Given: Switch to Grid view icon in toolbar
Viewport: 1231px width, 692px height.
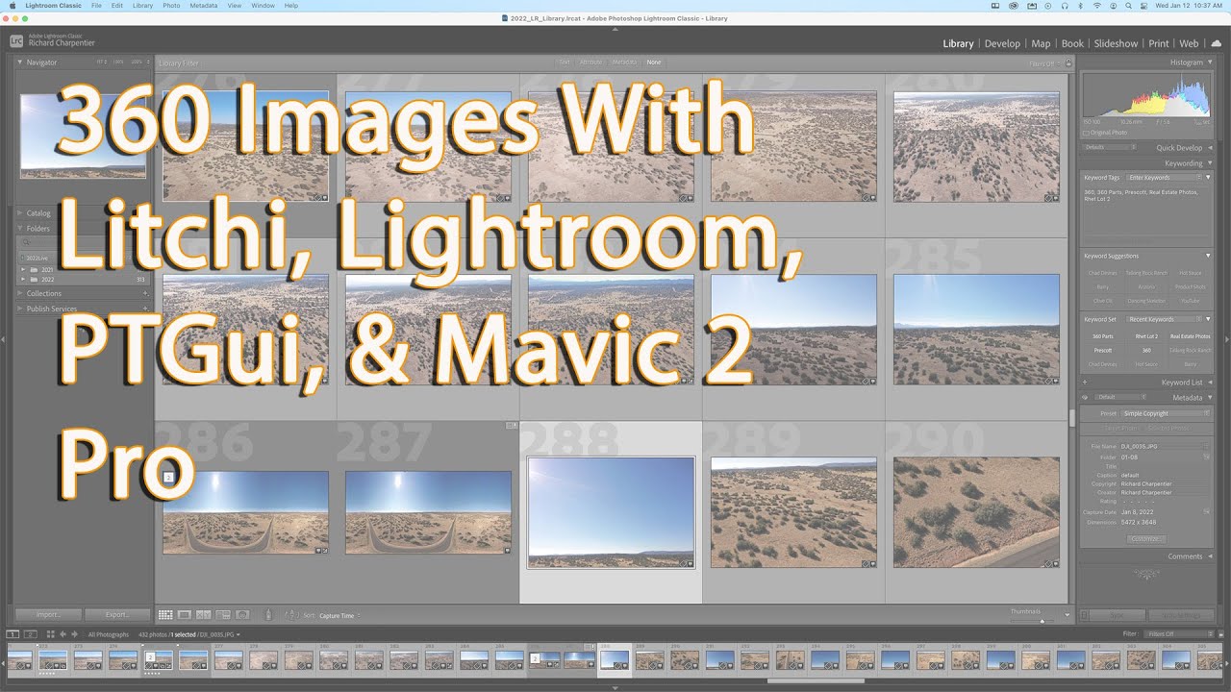Looking at the screenshot, I should pos(165,615).
